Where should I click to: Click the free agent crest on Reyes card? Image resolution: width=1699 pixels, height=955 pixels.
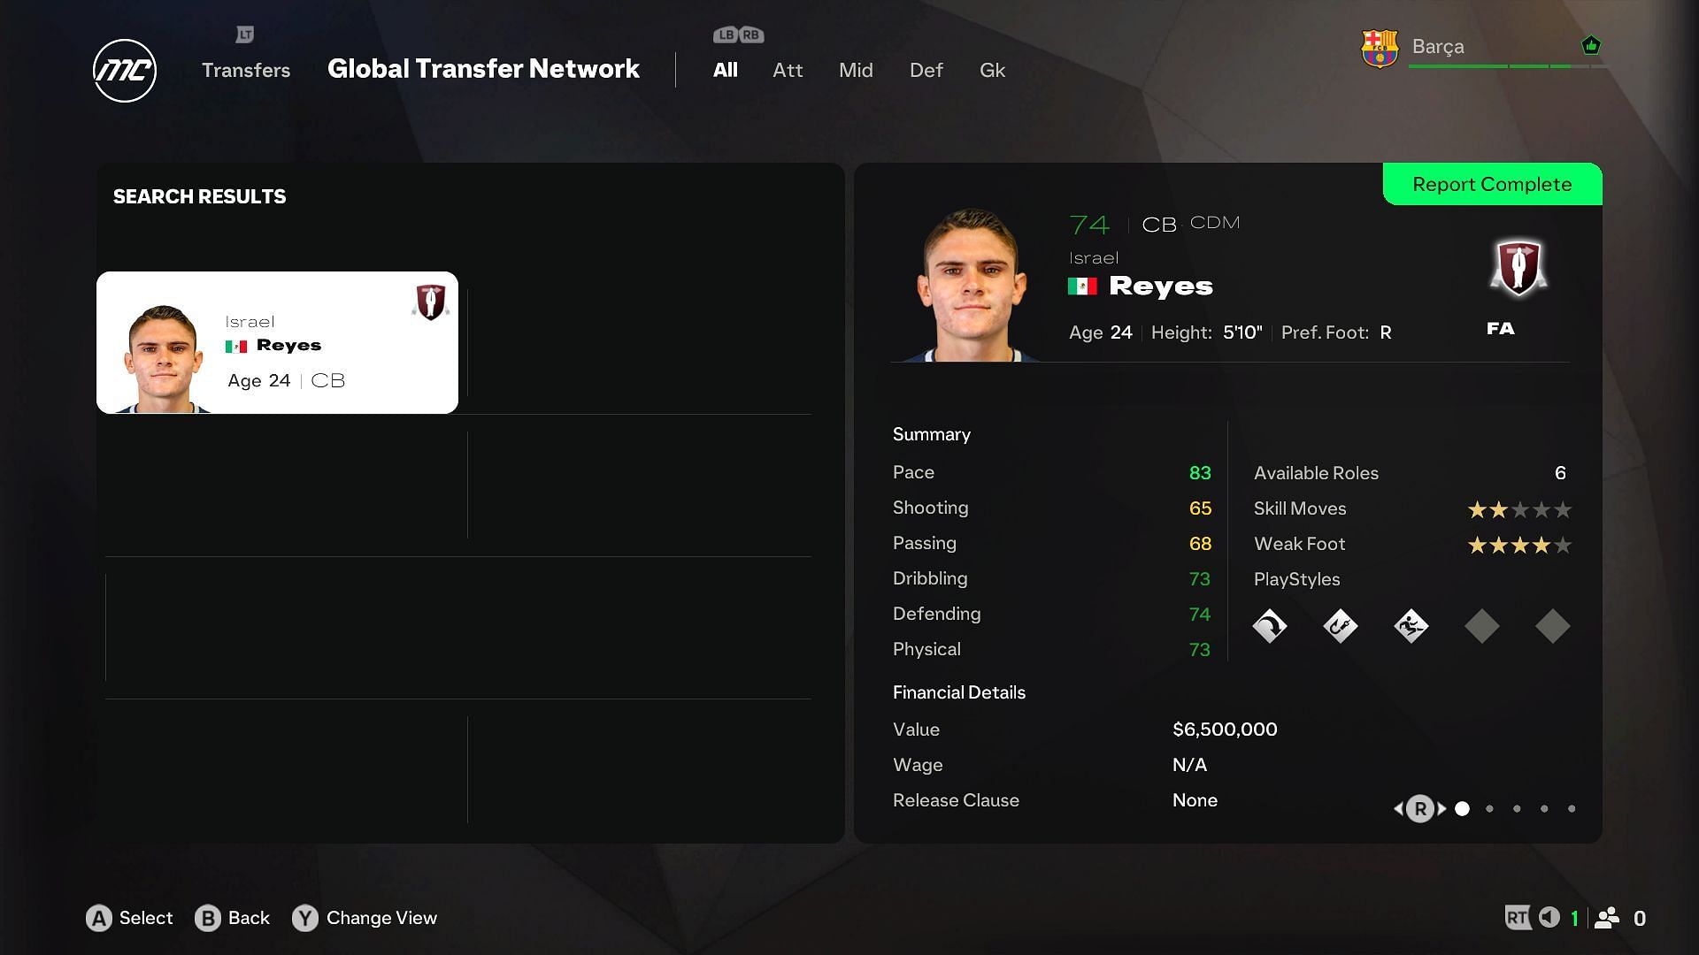click(431, 302)
